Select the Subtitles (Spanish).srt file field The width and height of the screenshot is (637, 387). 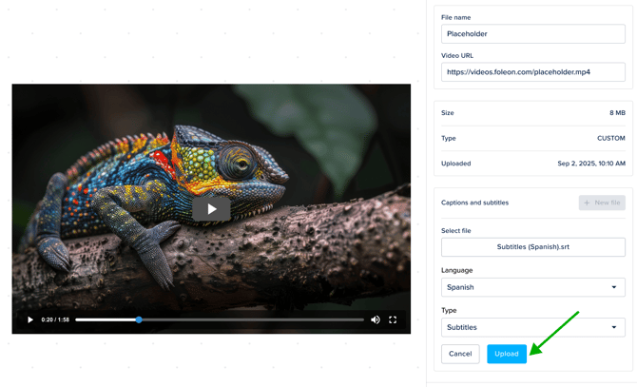[532, 247]
